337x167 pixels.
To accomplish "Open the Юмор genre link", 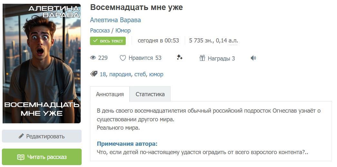I will pos(123,31).
